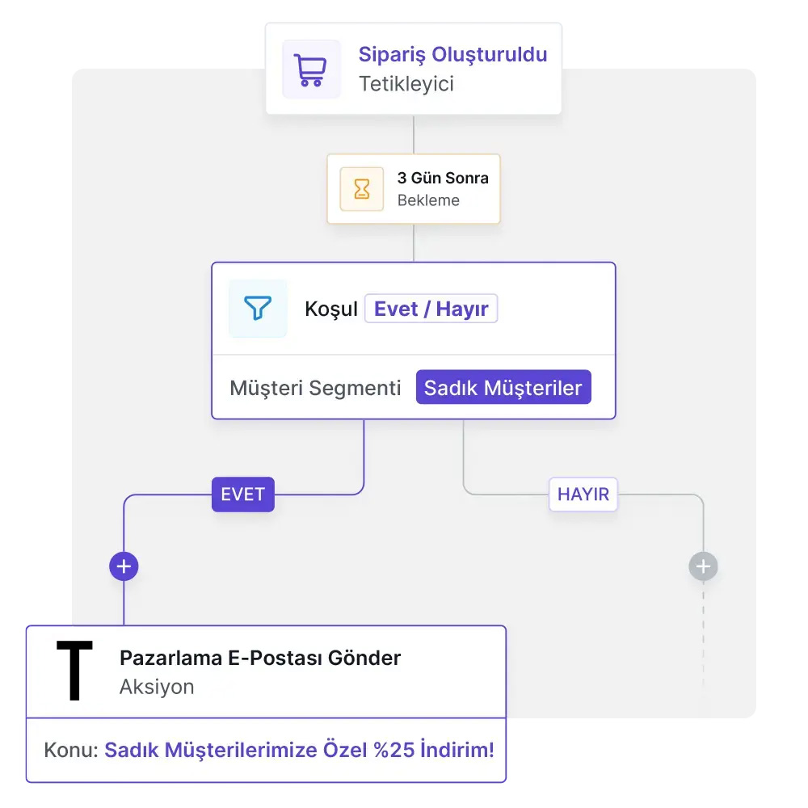Viewport: 808px width, 808px height.
Task: Open the Pazarlama E-Postası Gönder action
Action: click(x=266, y=671)
